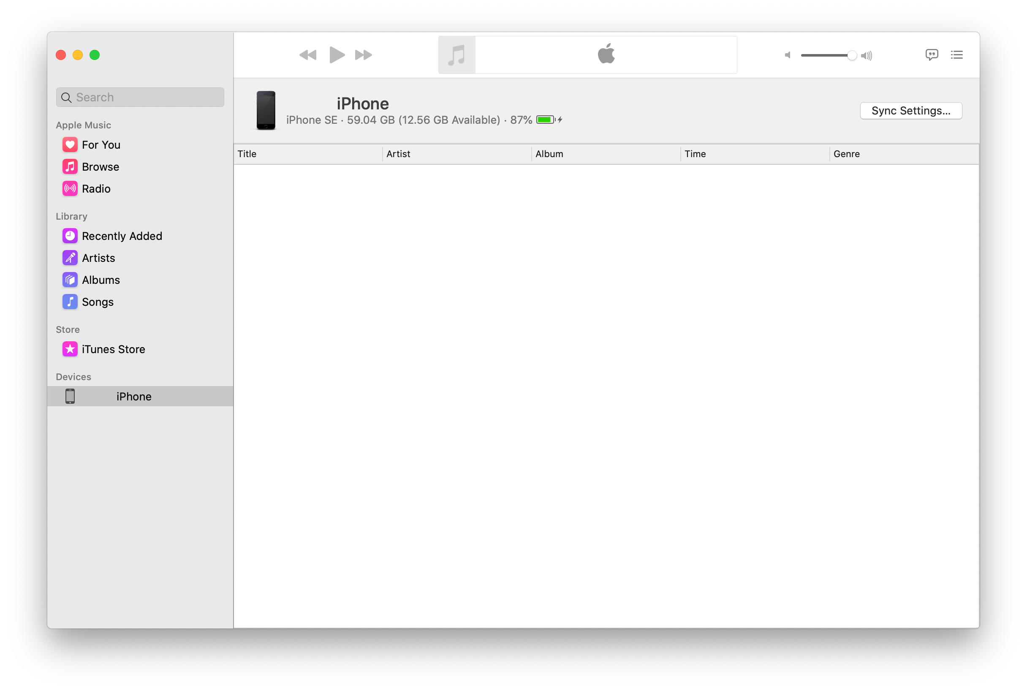
Task: Click the Apple logo in the display
Action: (606, 54)
